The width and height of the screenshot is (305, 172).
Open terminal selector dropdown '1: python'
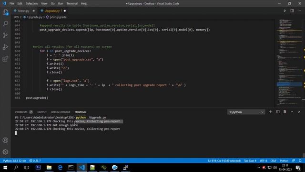point(246,112)
